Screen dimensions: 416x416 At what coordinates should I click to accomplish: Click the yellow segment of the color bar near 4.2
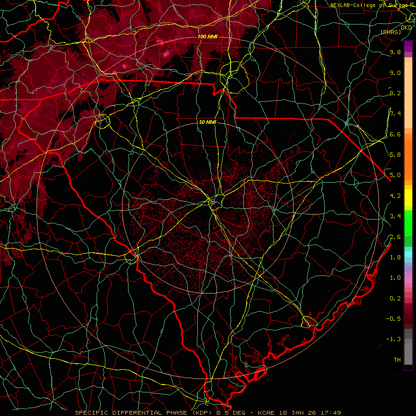pos(408,198)
